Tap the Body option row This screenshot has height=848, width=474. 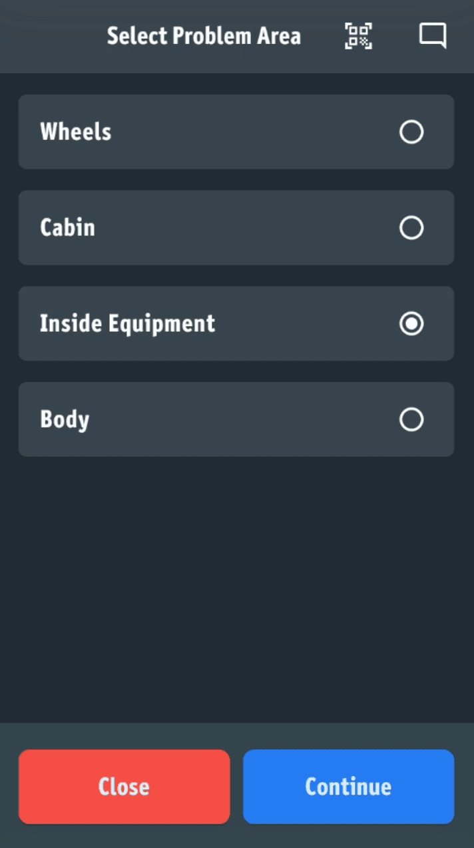click(x=236, y=419)
